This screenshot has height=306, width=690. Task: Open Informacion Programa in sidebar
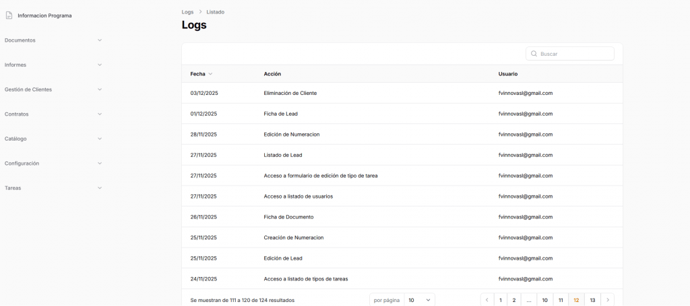44,15
